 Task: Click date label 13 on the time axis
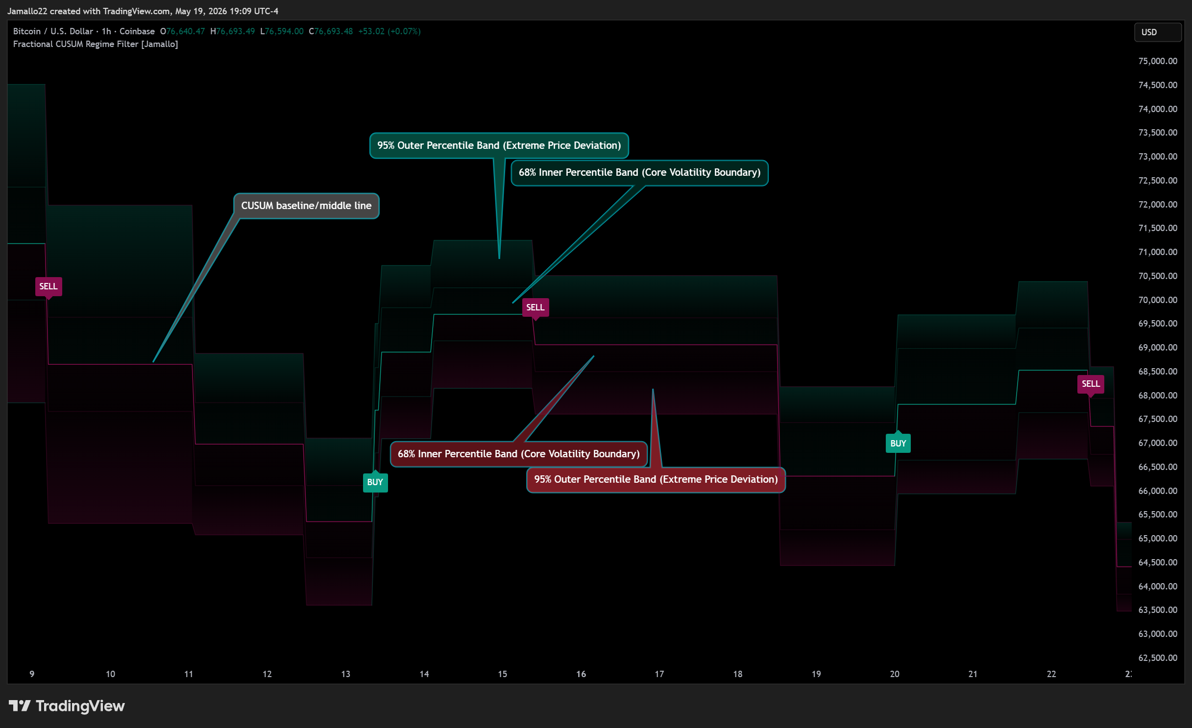click(346, 674)
